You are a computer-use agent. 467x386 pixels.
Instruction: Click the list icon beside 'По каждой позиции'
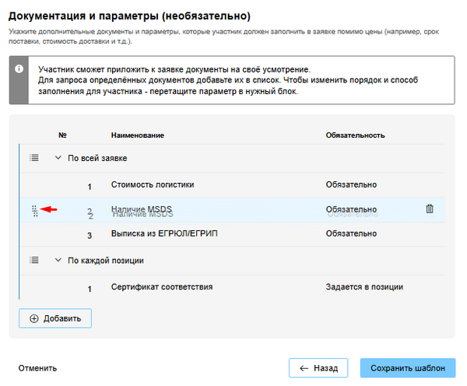[34, 260]
